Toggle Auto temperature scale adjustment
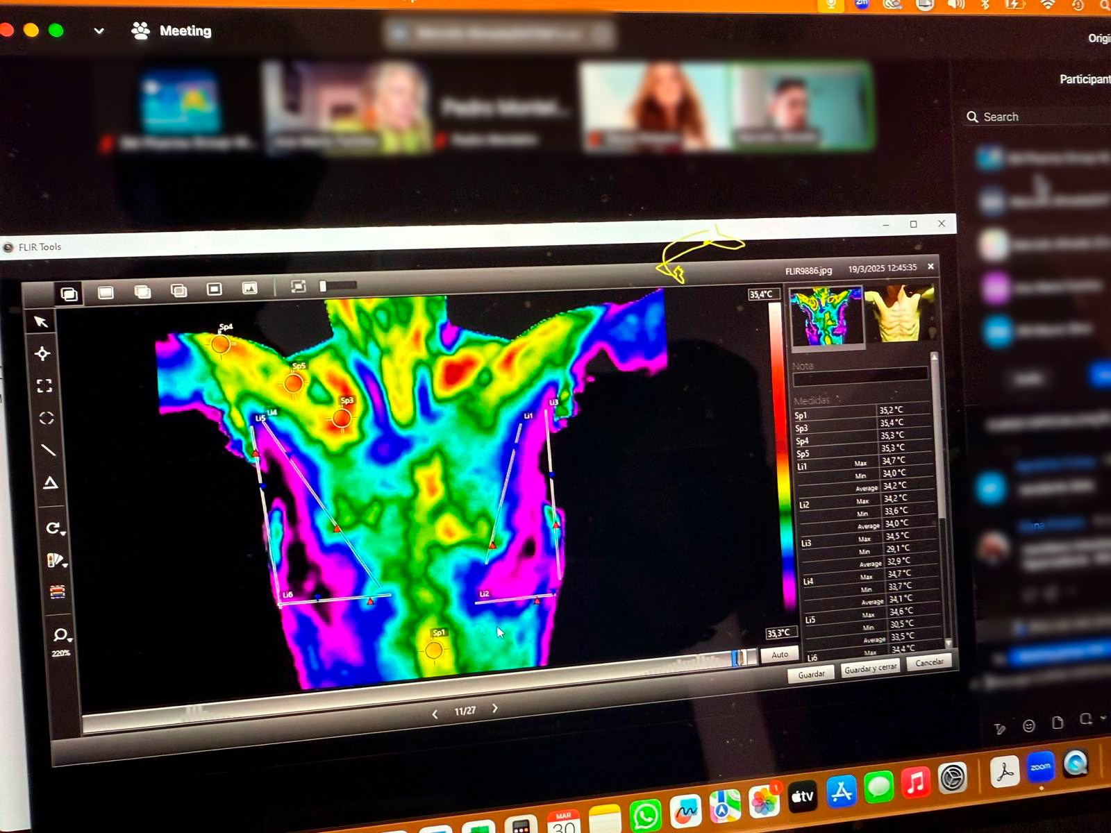The image size is (1111, 833). [x=780, y=655]
